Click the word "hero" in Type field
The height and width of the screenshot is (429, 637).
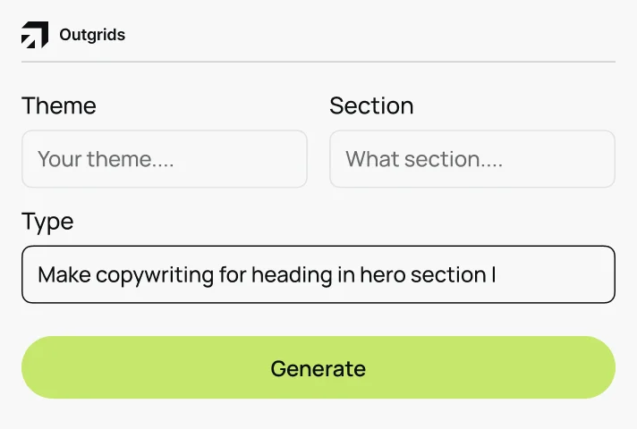pyautogui.click(x=383, y=274)
